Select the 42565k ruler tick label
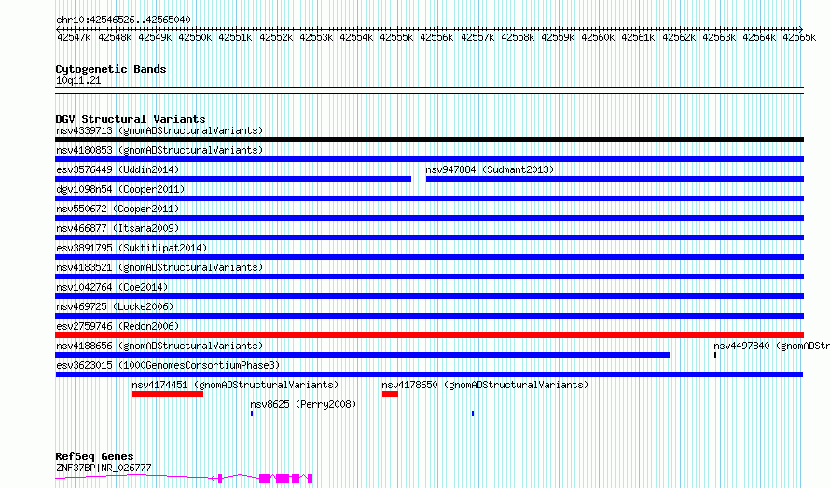830x488 pixels. [x=799, y=37]
